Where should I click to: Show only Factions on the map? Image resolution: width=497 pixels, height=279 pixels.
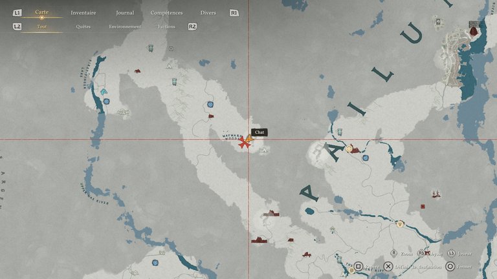166,26
